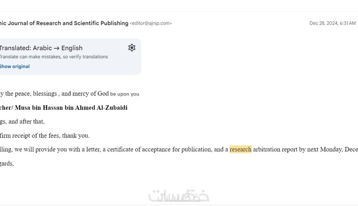This screenshot has width=358, height=206.
Task: Open translation settings gear icon
Action: click(x=132, y=48)
